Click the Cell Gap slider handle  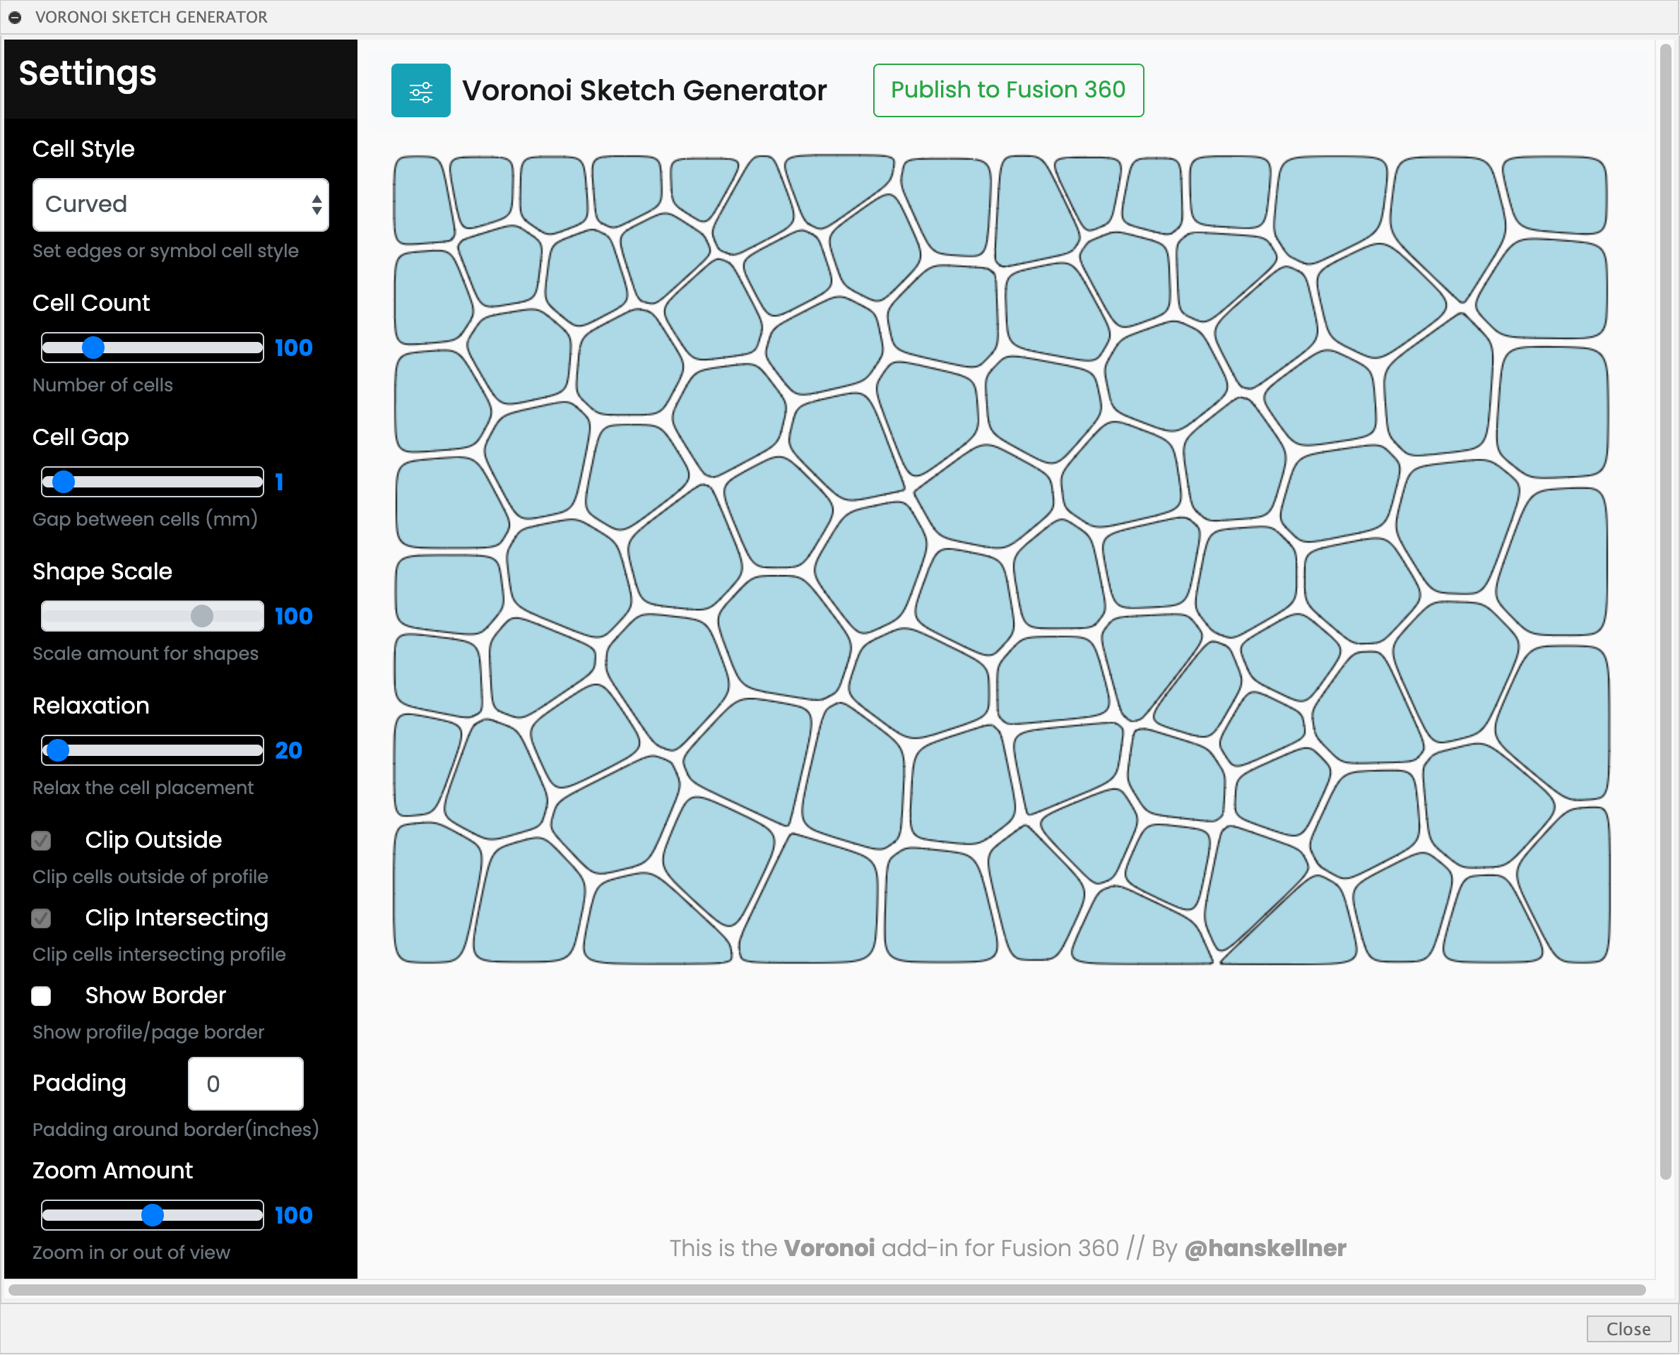64,481
